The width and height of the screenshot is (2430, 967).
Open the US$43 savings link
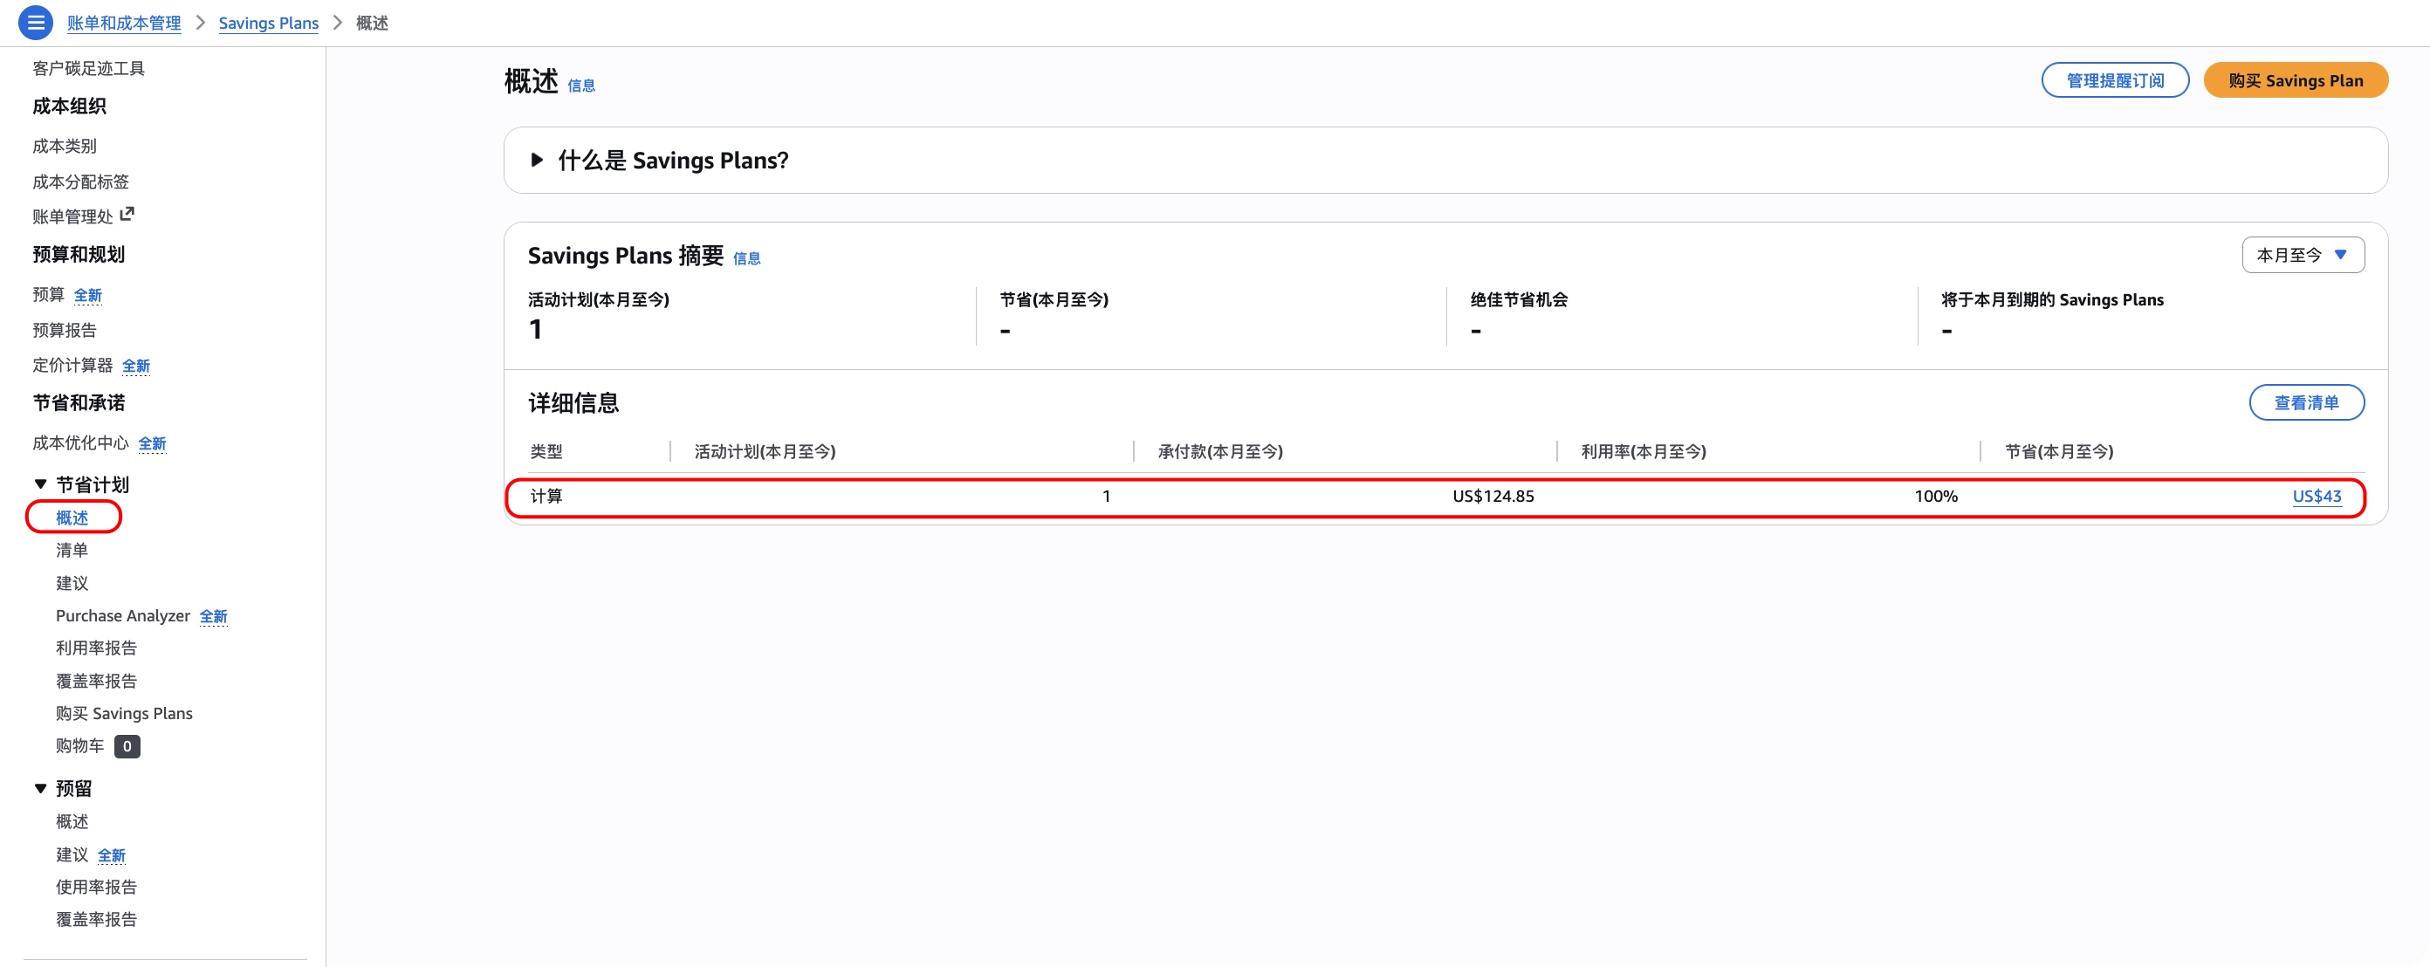coord(2316,497)
